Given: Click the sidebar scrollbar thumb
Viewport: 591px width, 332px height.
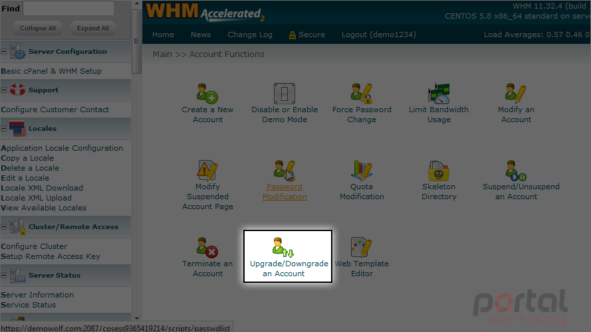Looking at the screenshot, I should 137,41.
